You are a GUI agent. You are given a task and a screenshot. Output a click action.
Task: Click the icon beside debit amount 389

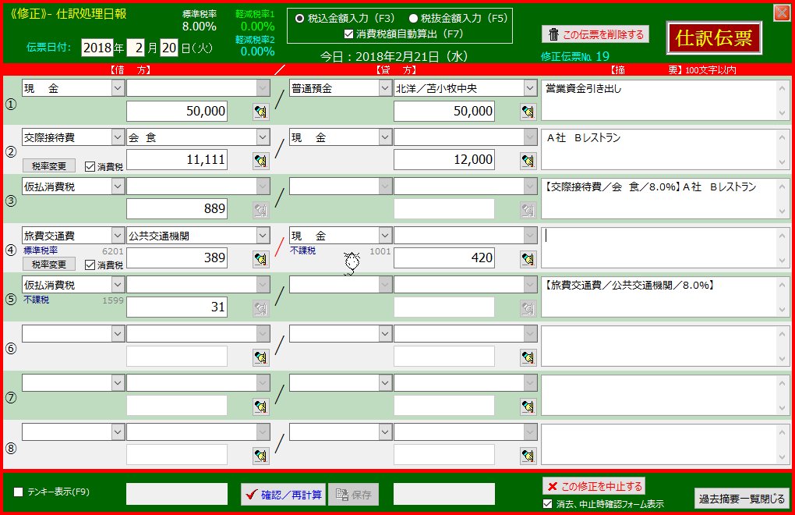pos(260,259)
